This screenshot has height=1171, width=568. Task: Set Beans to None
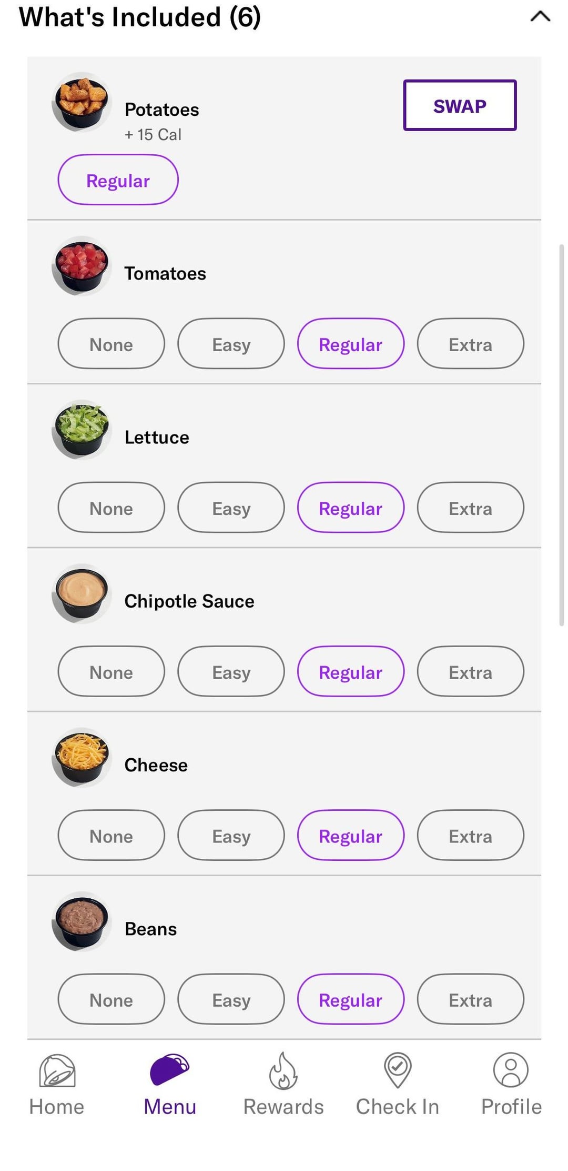click(x=111, y=999)
